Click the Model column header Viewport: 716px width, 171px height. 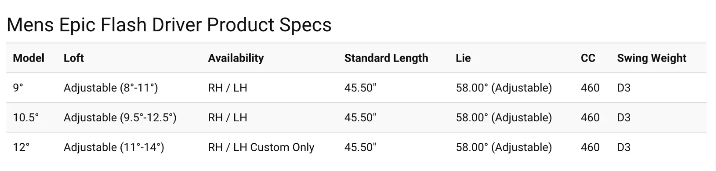29,58
